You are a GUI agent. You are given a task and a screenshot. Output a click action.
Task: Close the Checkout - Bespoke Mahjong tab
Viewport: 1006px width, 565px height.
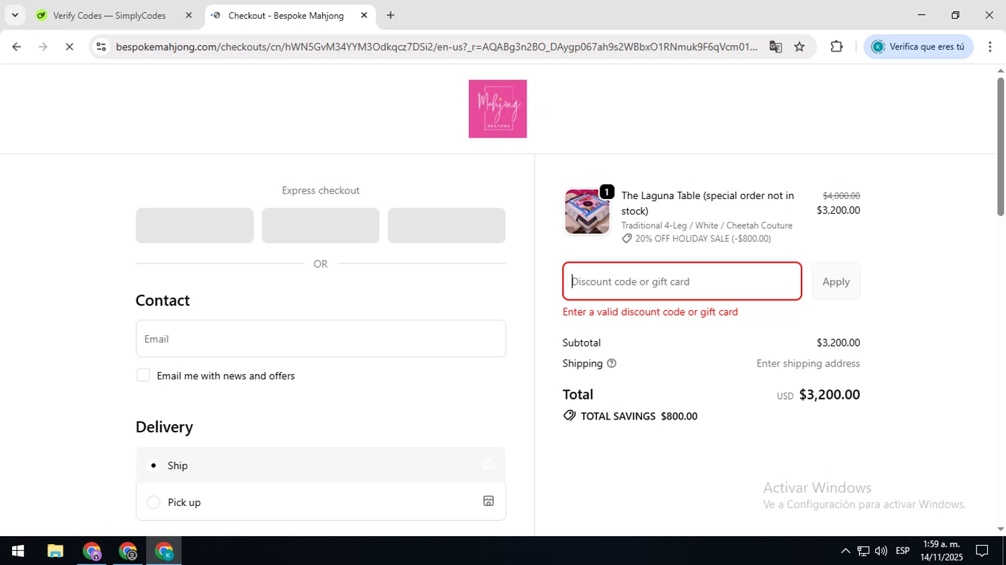click(x=364, y=15)
